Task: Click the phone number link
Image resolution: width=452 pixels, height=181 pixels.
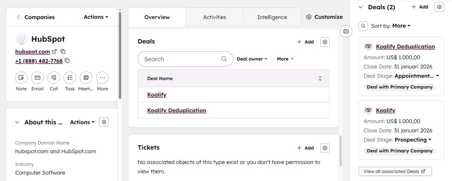Action: 39,61
